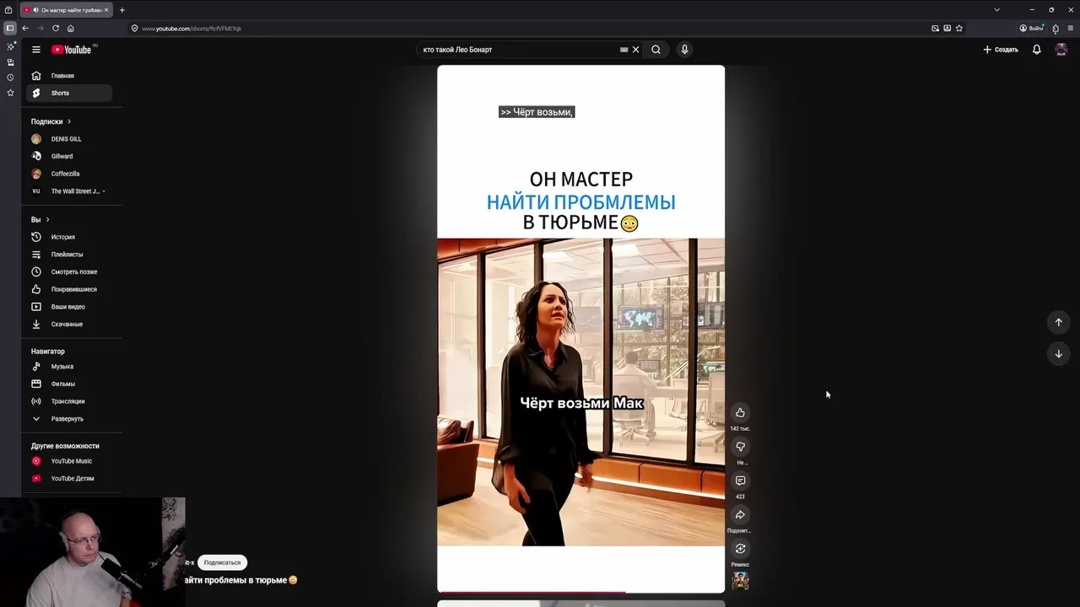Share the Short via Поделиться

tap(740, 515)
